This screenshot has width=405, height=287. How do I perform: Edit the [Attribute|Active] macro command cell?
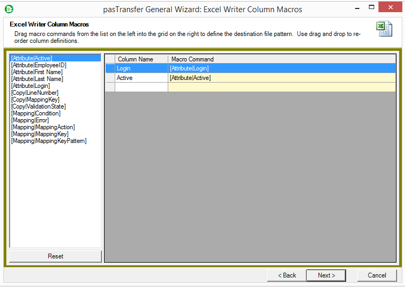(281, 78)
